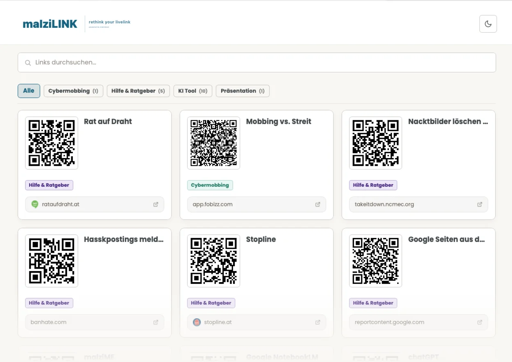Viewport: 512px width, 362px height.
Task: Enlarge the 'Google Seiten aus' QR code
Action: [x=376, y=261]
